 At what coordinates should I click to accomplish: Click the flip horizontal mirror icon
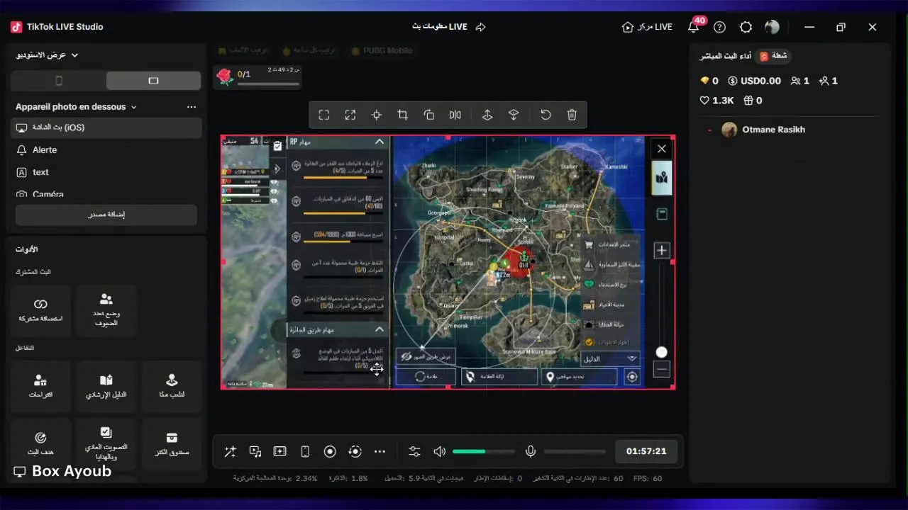[455, 115]
